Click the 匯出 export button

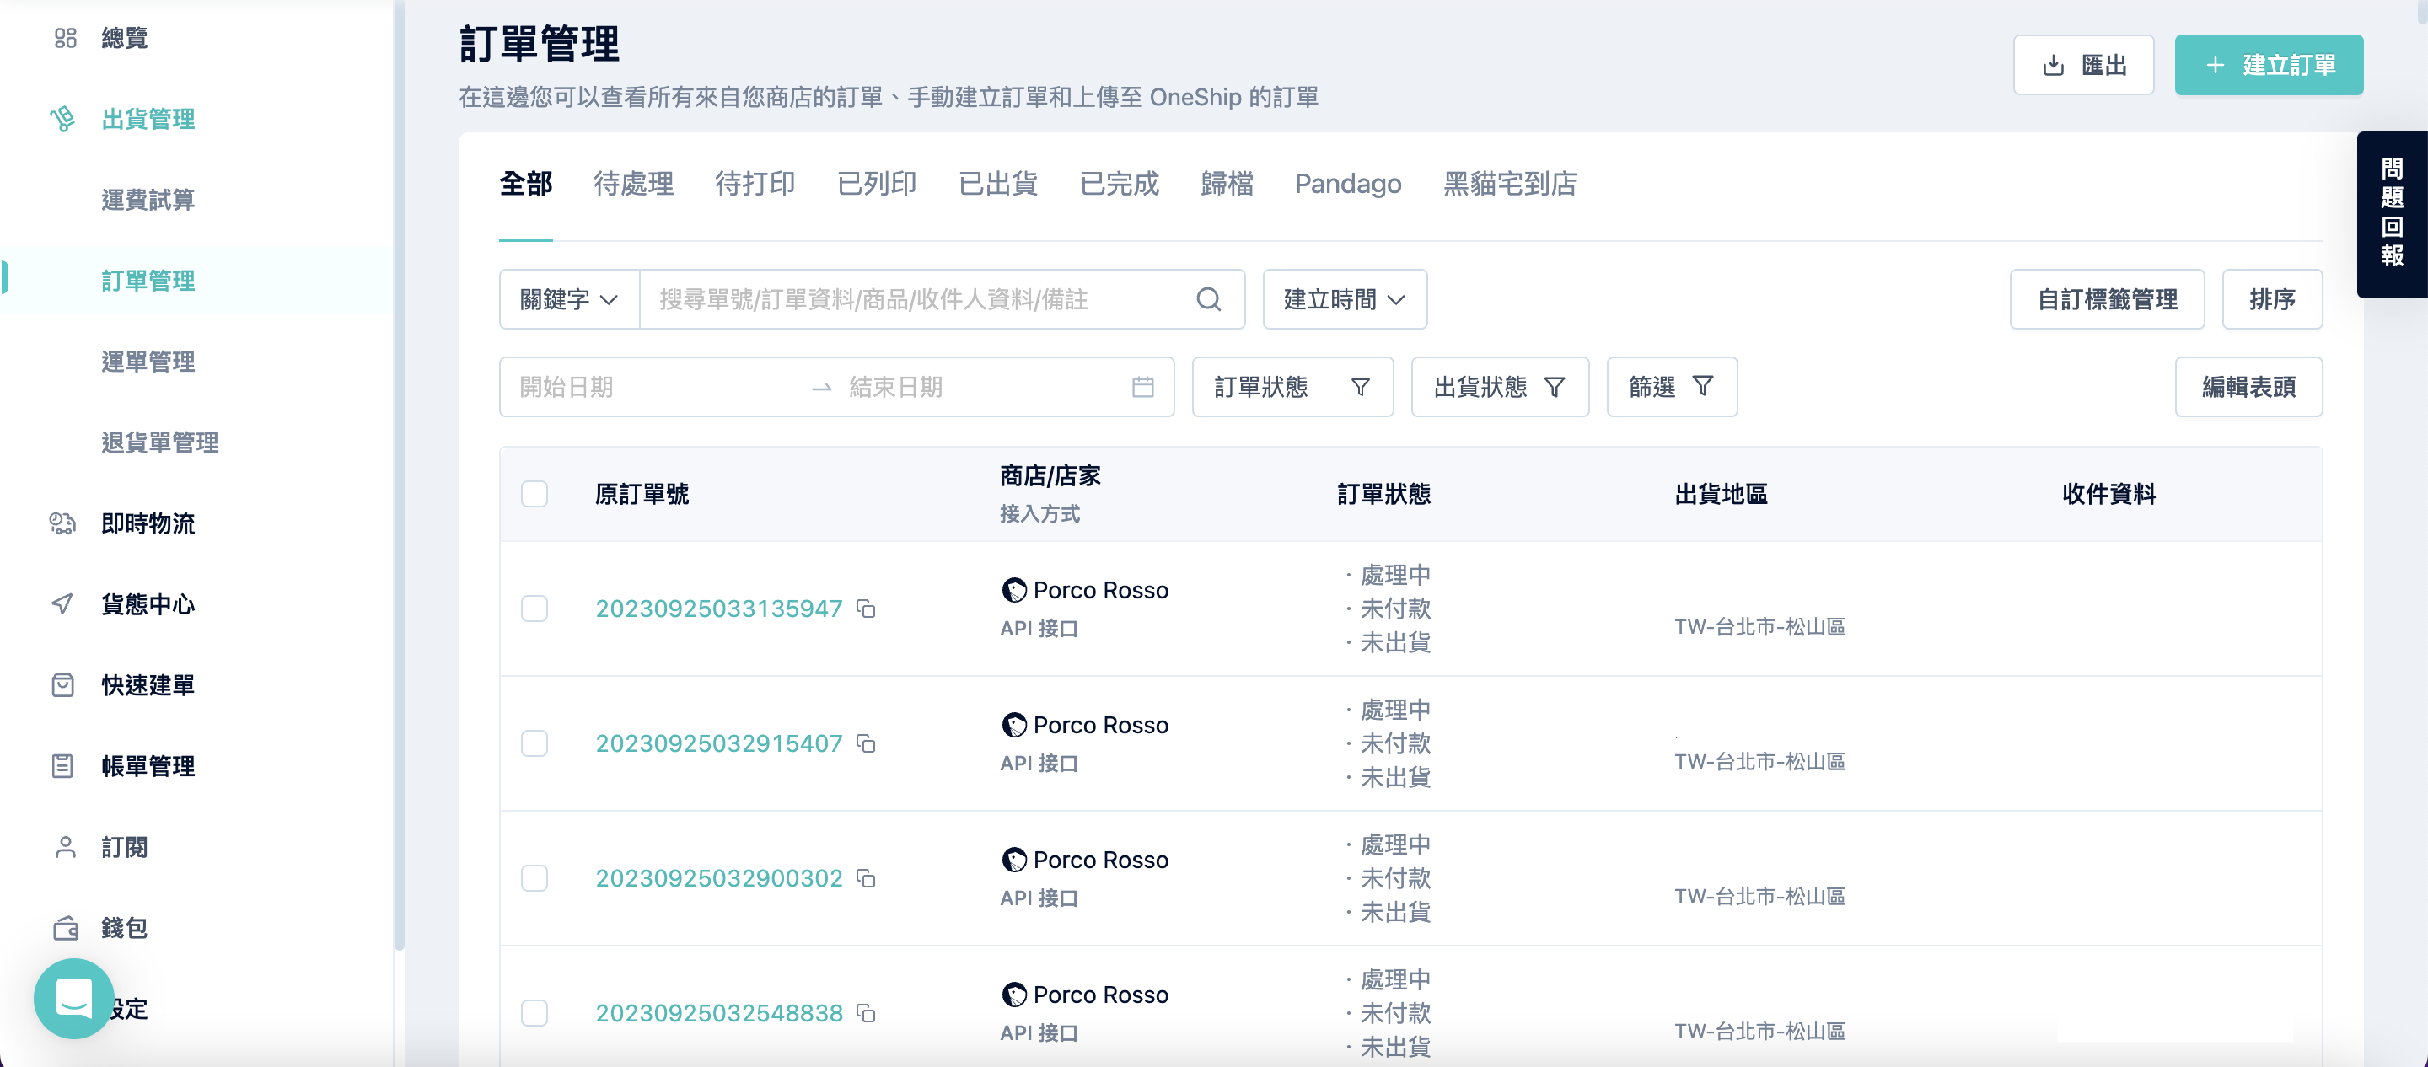[2083, 65]
